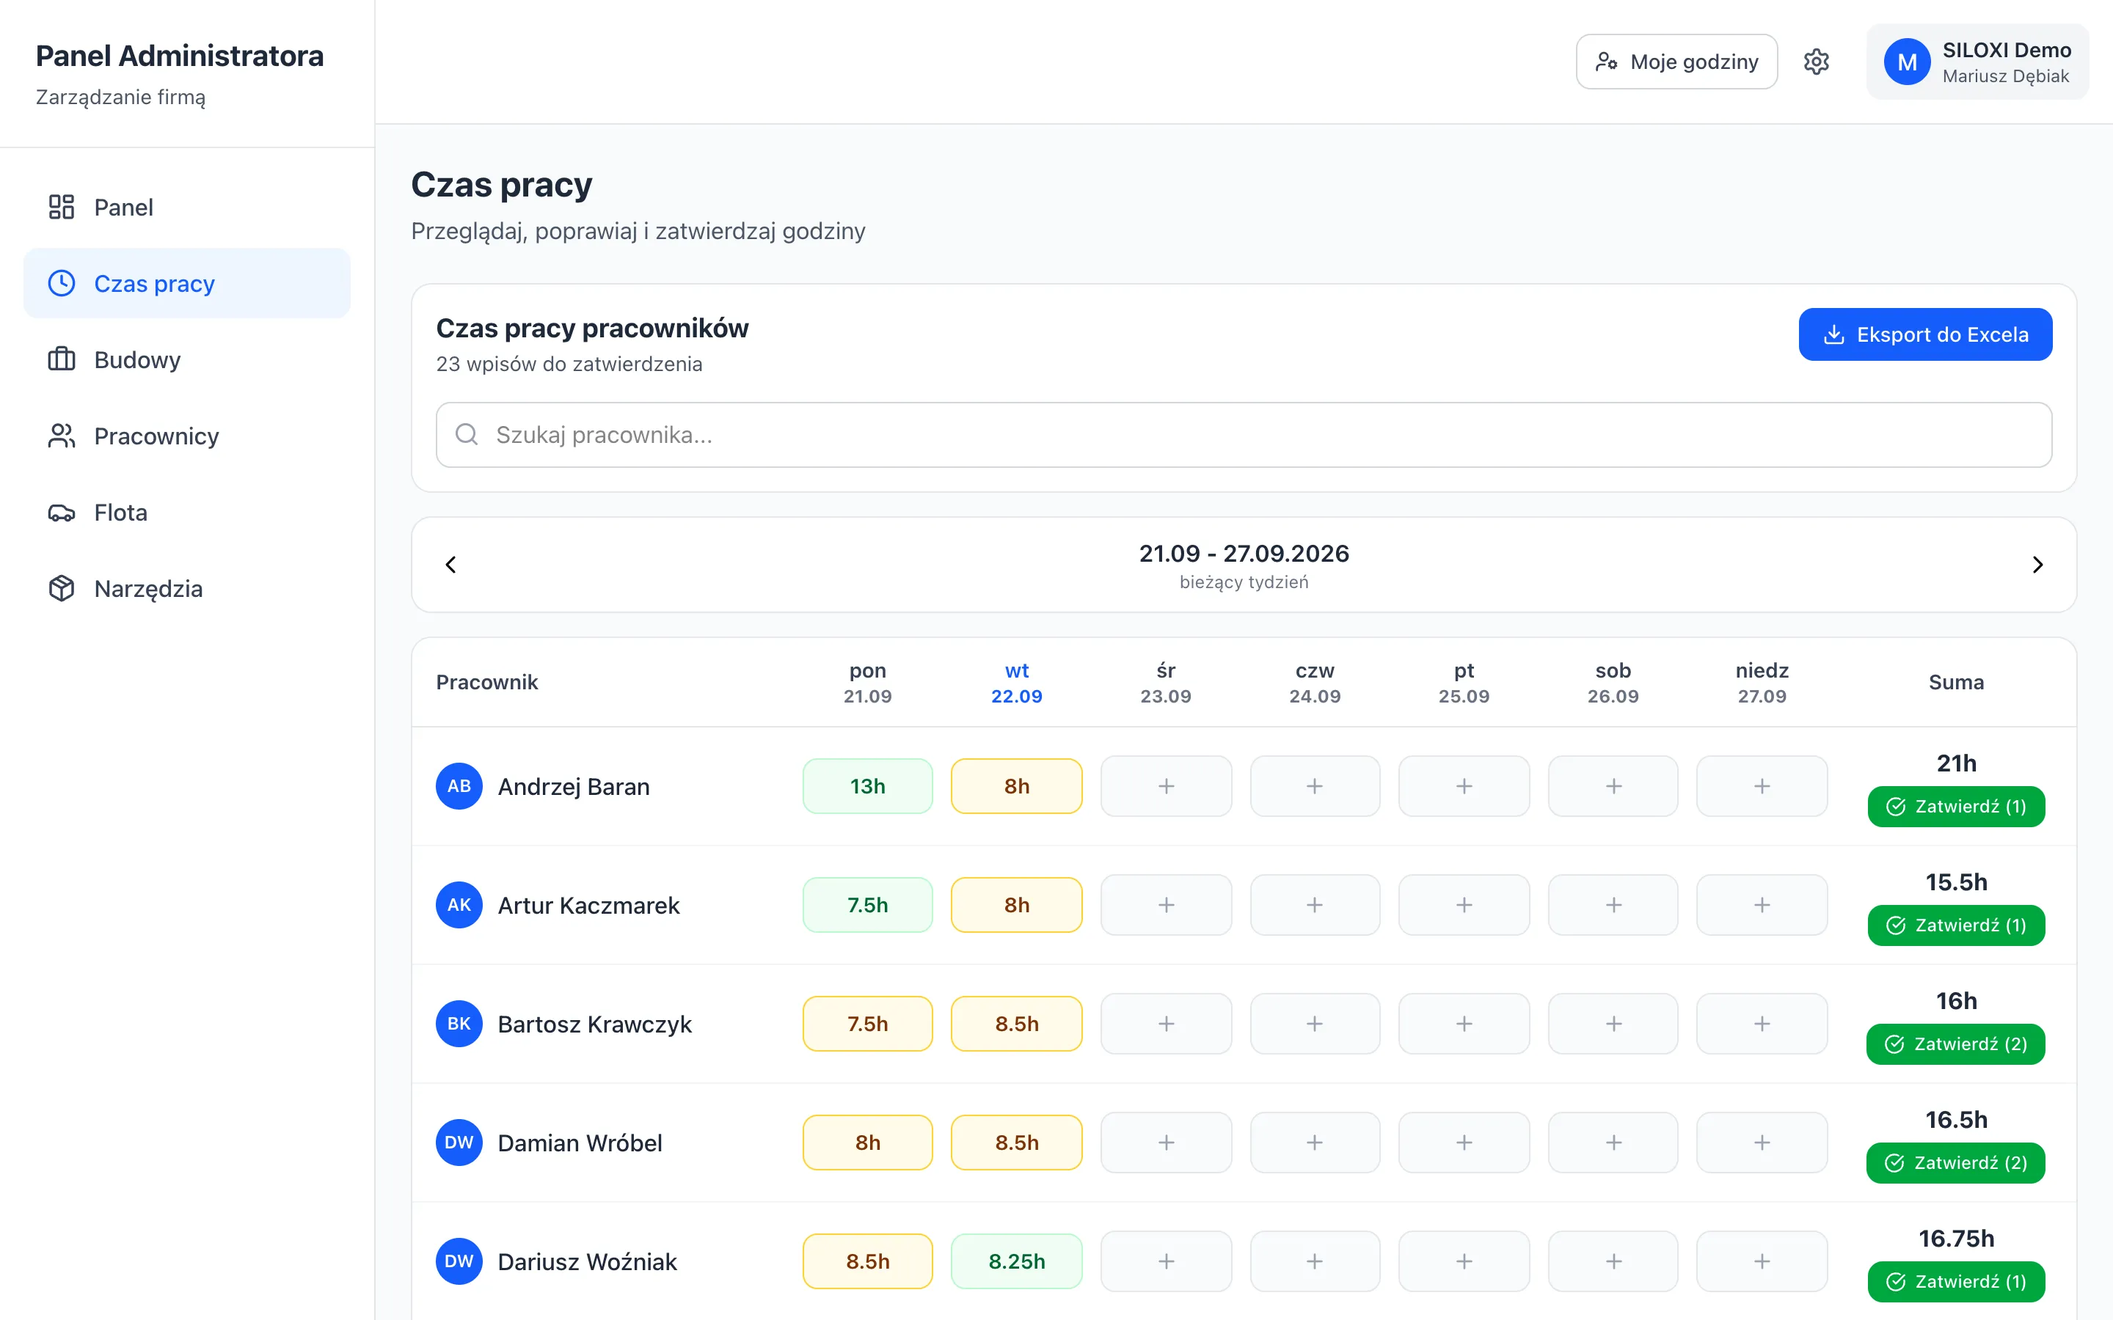The image size is (2113, 1320).
Task: Add Wednesday hours for Damian Wróbel
Action: pyautogui.click(x=1166, y=1142)
